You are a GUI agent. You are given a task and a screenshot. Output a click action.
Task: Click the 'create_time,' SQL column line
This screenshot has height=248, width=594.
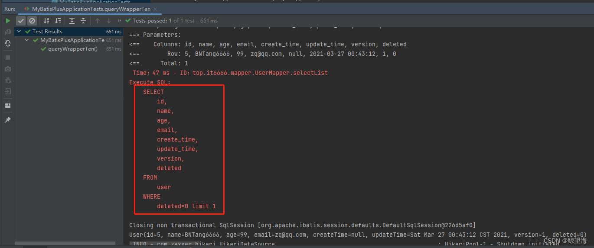(178, 139)
